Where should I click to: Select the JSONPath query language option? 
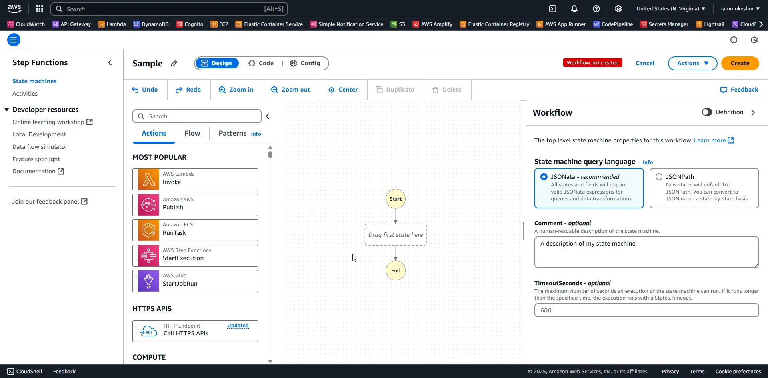(659, 177)
